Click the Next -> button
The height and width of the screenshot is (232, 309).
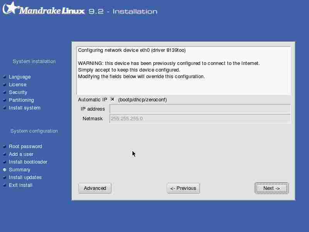point(271,188)
